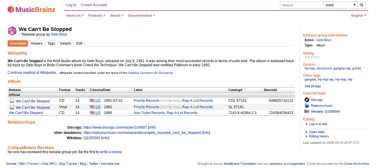Click the g-funk genre tag
Viewport: 376px width, 168px height.
point(357,68)
